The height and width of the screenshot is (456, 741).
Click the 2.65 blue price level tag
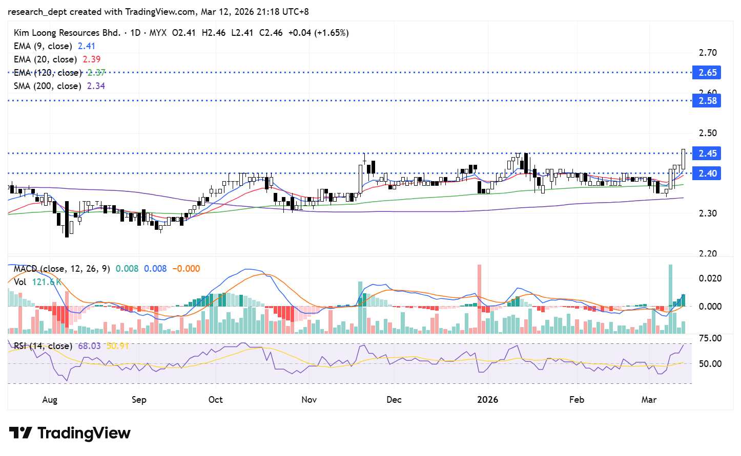[707, 73]
